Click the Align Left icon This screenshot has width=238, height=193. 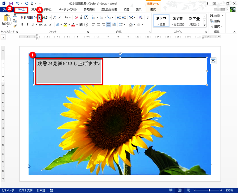pos(94,25)
